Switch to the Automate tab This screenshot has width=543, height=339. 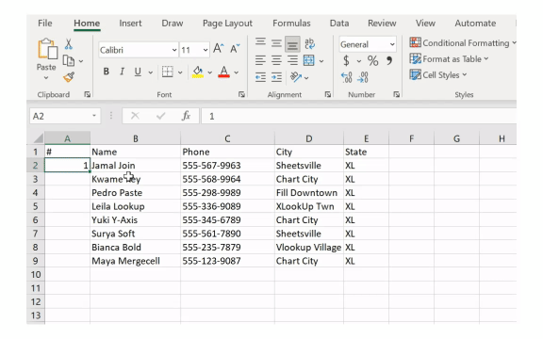[475, 24]
